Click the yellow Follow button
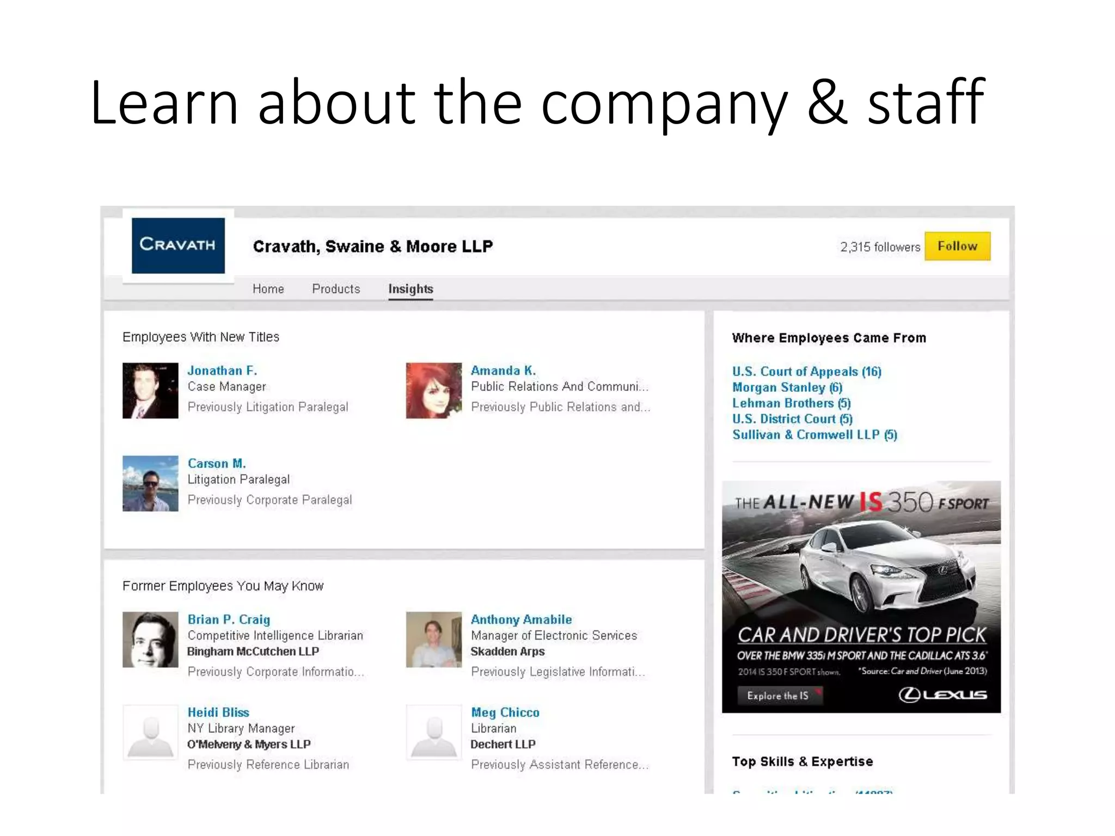This screenshot has width=1115, height=836. click(x=957, y=246)
